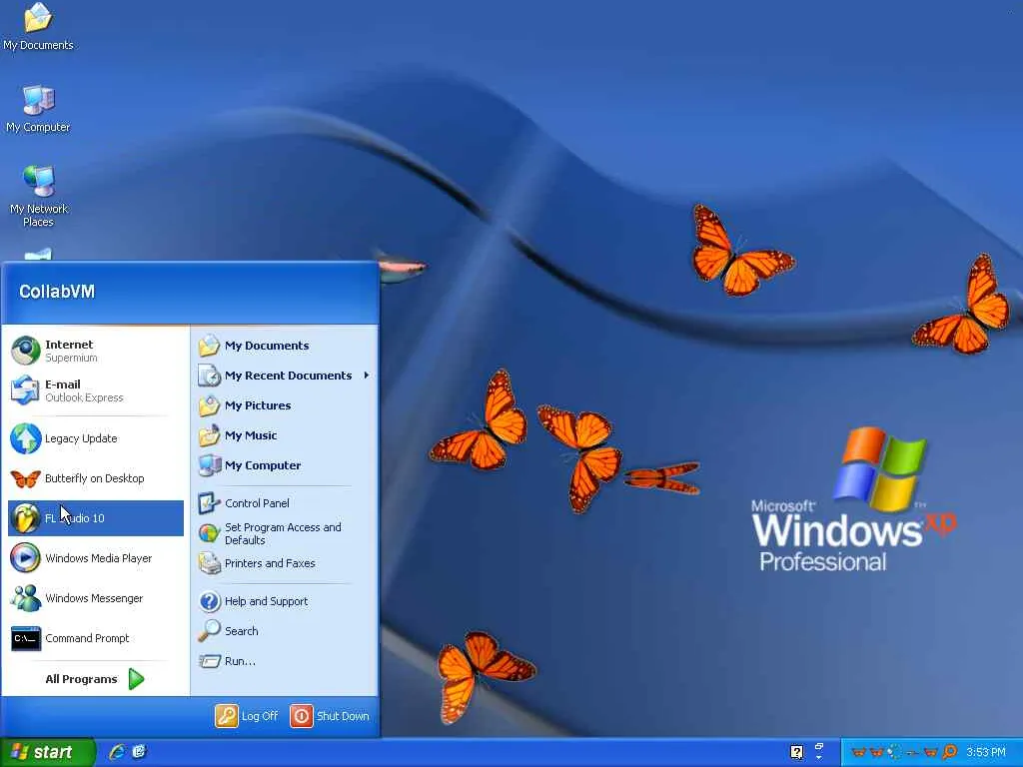Image resolution: width=1023 pixels, height=767 pixels.
Task: Open My Computer in Start menu
Action: (285, 465)
